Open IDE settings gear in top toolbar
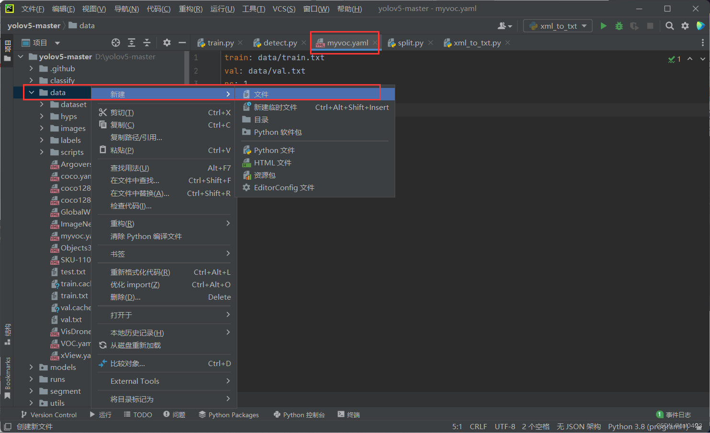The width and height of the screenshot is (710, 433). click(x=685, y=26)
